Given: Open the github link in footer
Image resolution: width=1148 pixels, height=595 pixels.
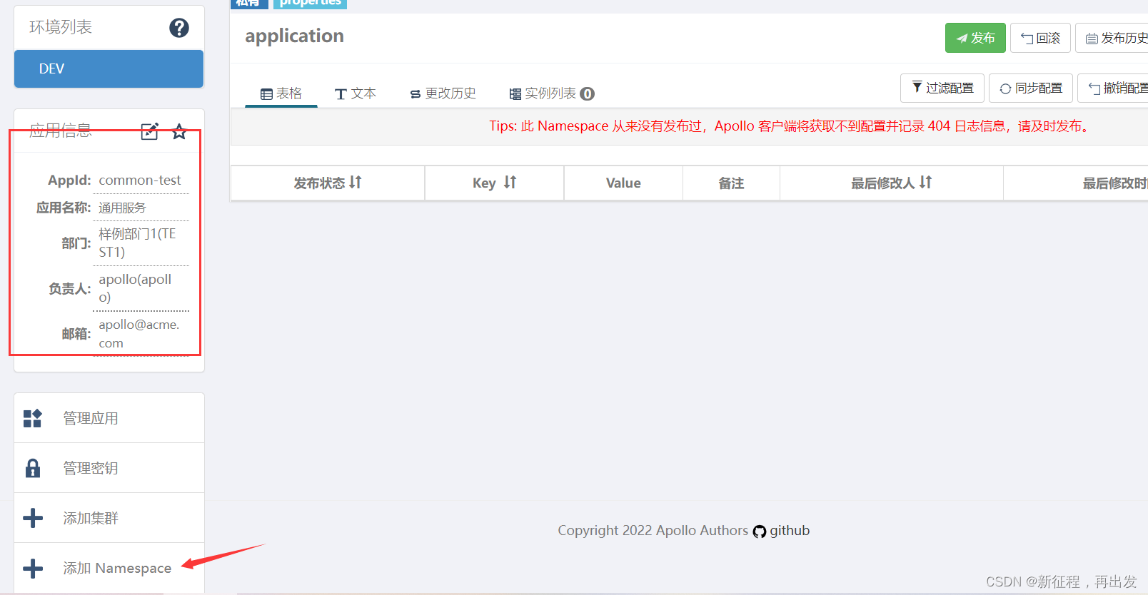Looking at the screenshot, I should pos(790,530).
